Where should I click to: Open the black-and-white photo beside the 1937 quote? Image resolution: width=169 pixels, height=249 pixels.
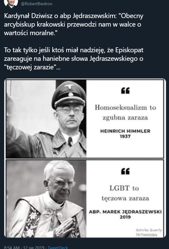pos(46,119)
